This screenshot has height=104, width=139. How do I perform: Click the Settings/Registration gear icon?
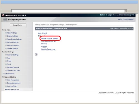coord(5,19)
